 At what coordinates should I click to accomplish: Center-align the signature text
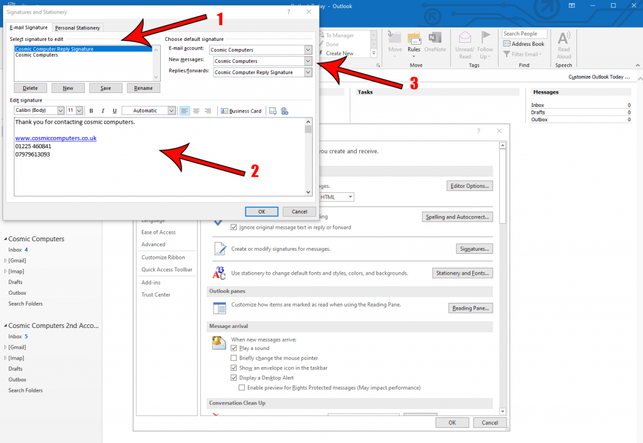point(197,111)
